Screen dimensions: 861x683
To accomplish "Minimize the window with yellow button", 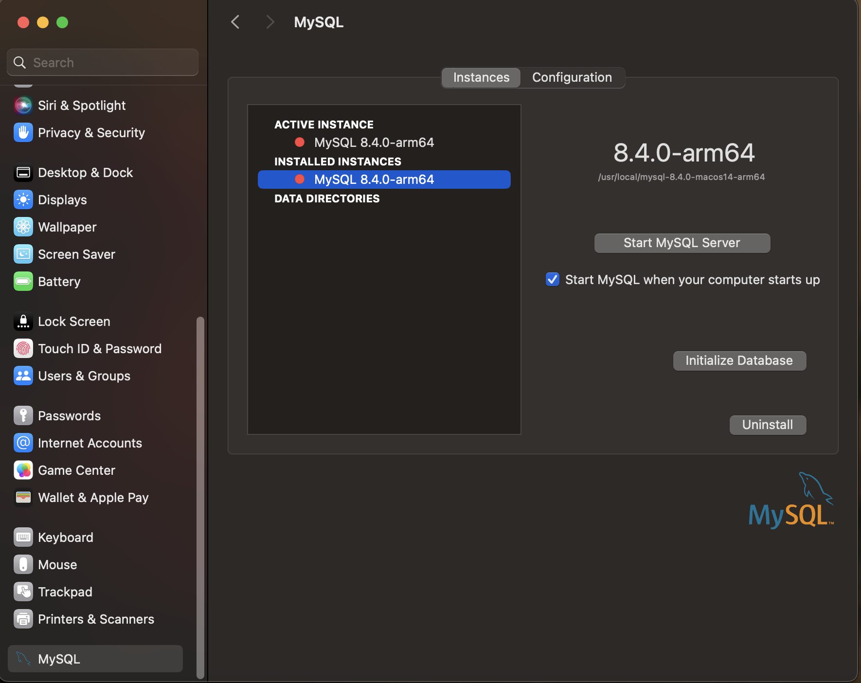I will tap(43, 22).
